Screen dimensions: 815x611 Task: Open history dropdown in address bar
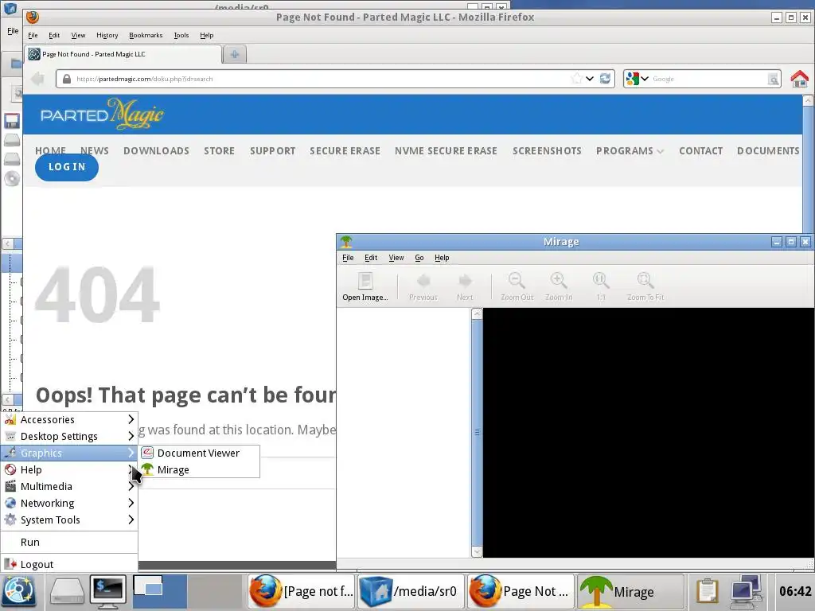(590, 79)
